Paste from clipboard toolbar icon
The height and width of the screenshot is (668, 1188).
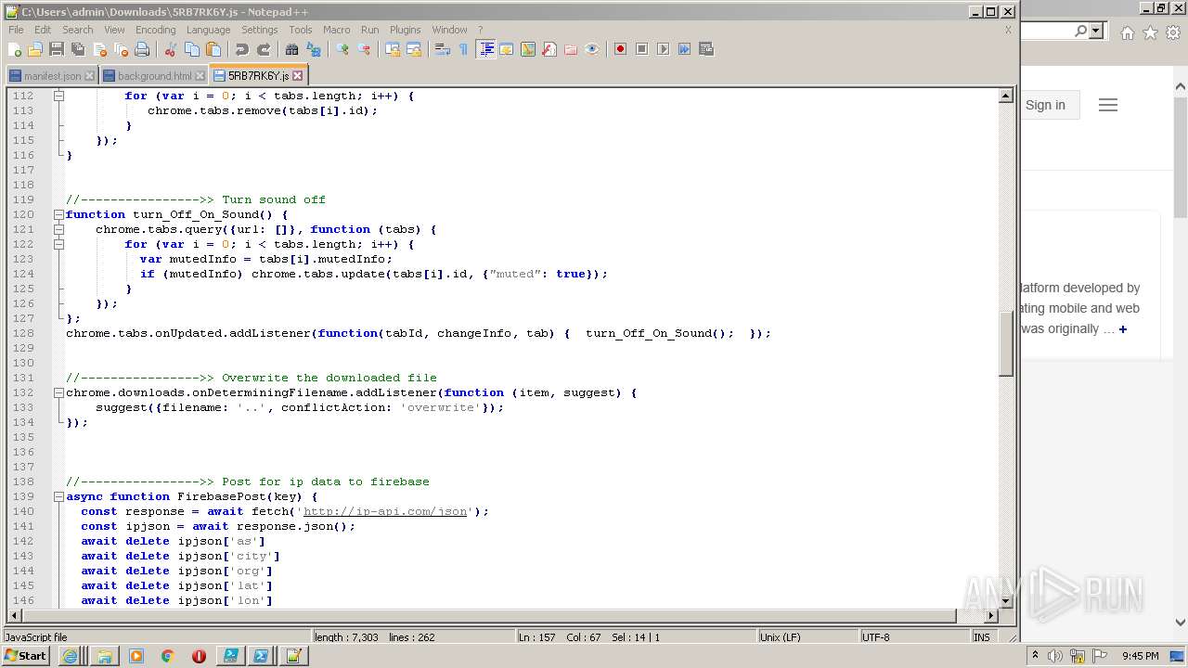coord(213,49)
